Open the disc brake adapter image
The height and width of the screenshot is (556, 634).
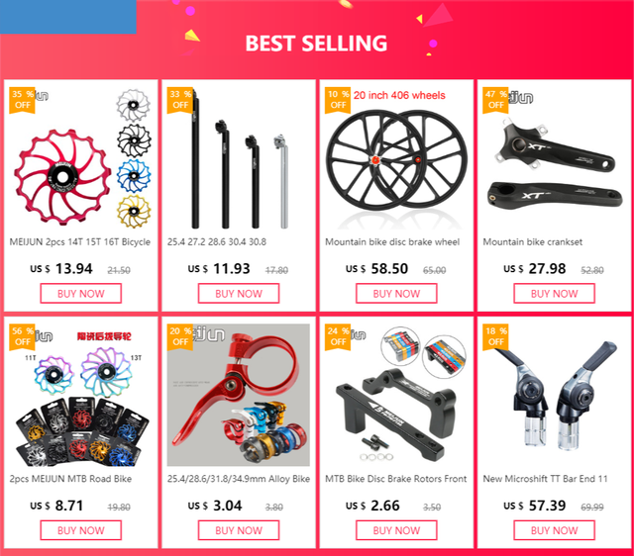[396, 395]
